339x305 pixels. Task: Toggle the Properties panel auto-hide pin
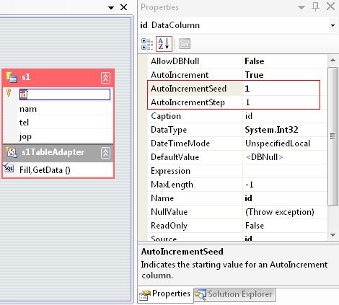click(x=316, y=6)
